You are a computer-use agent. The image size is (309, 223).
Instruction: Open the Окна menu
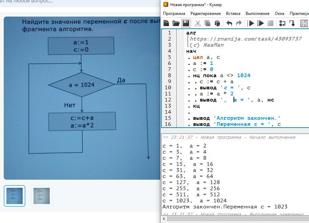coord(280,14)
